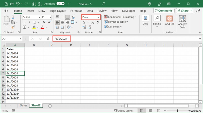The height and width of the screenshot is (113, 203).
Task: Click the Open folder icon
Action: point(12,4)
